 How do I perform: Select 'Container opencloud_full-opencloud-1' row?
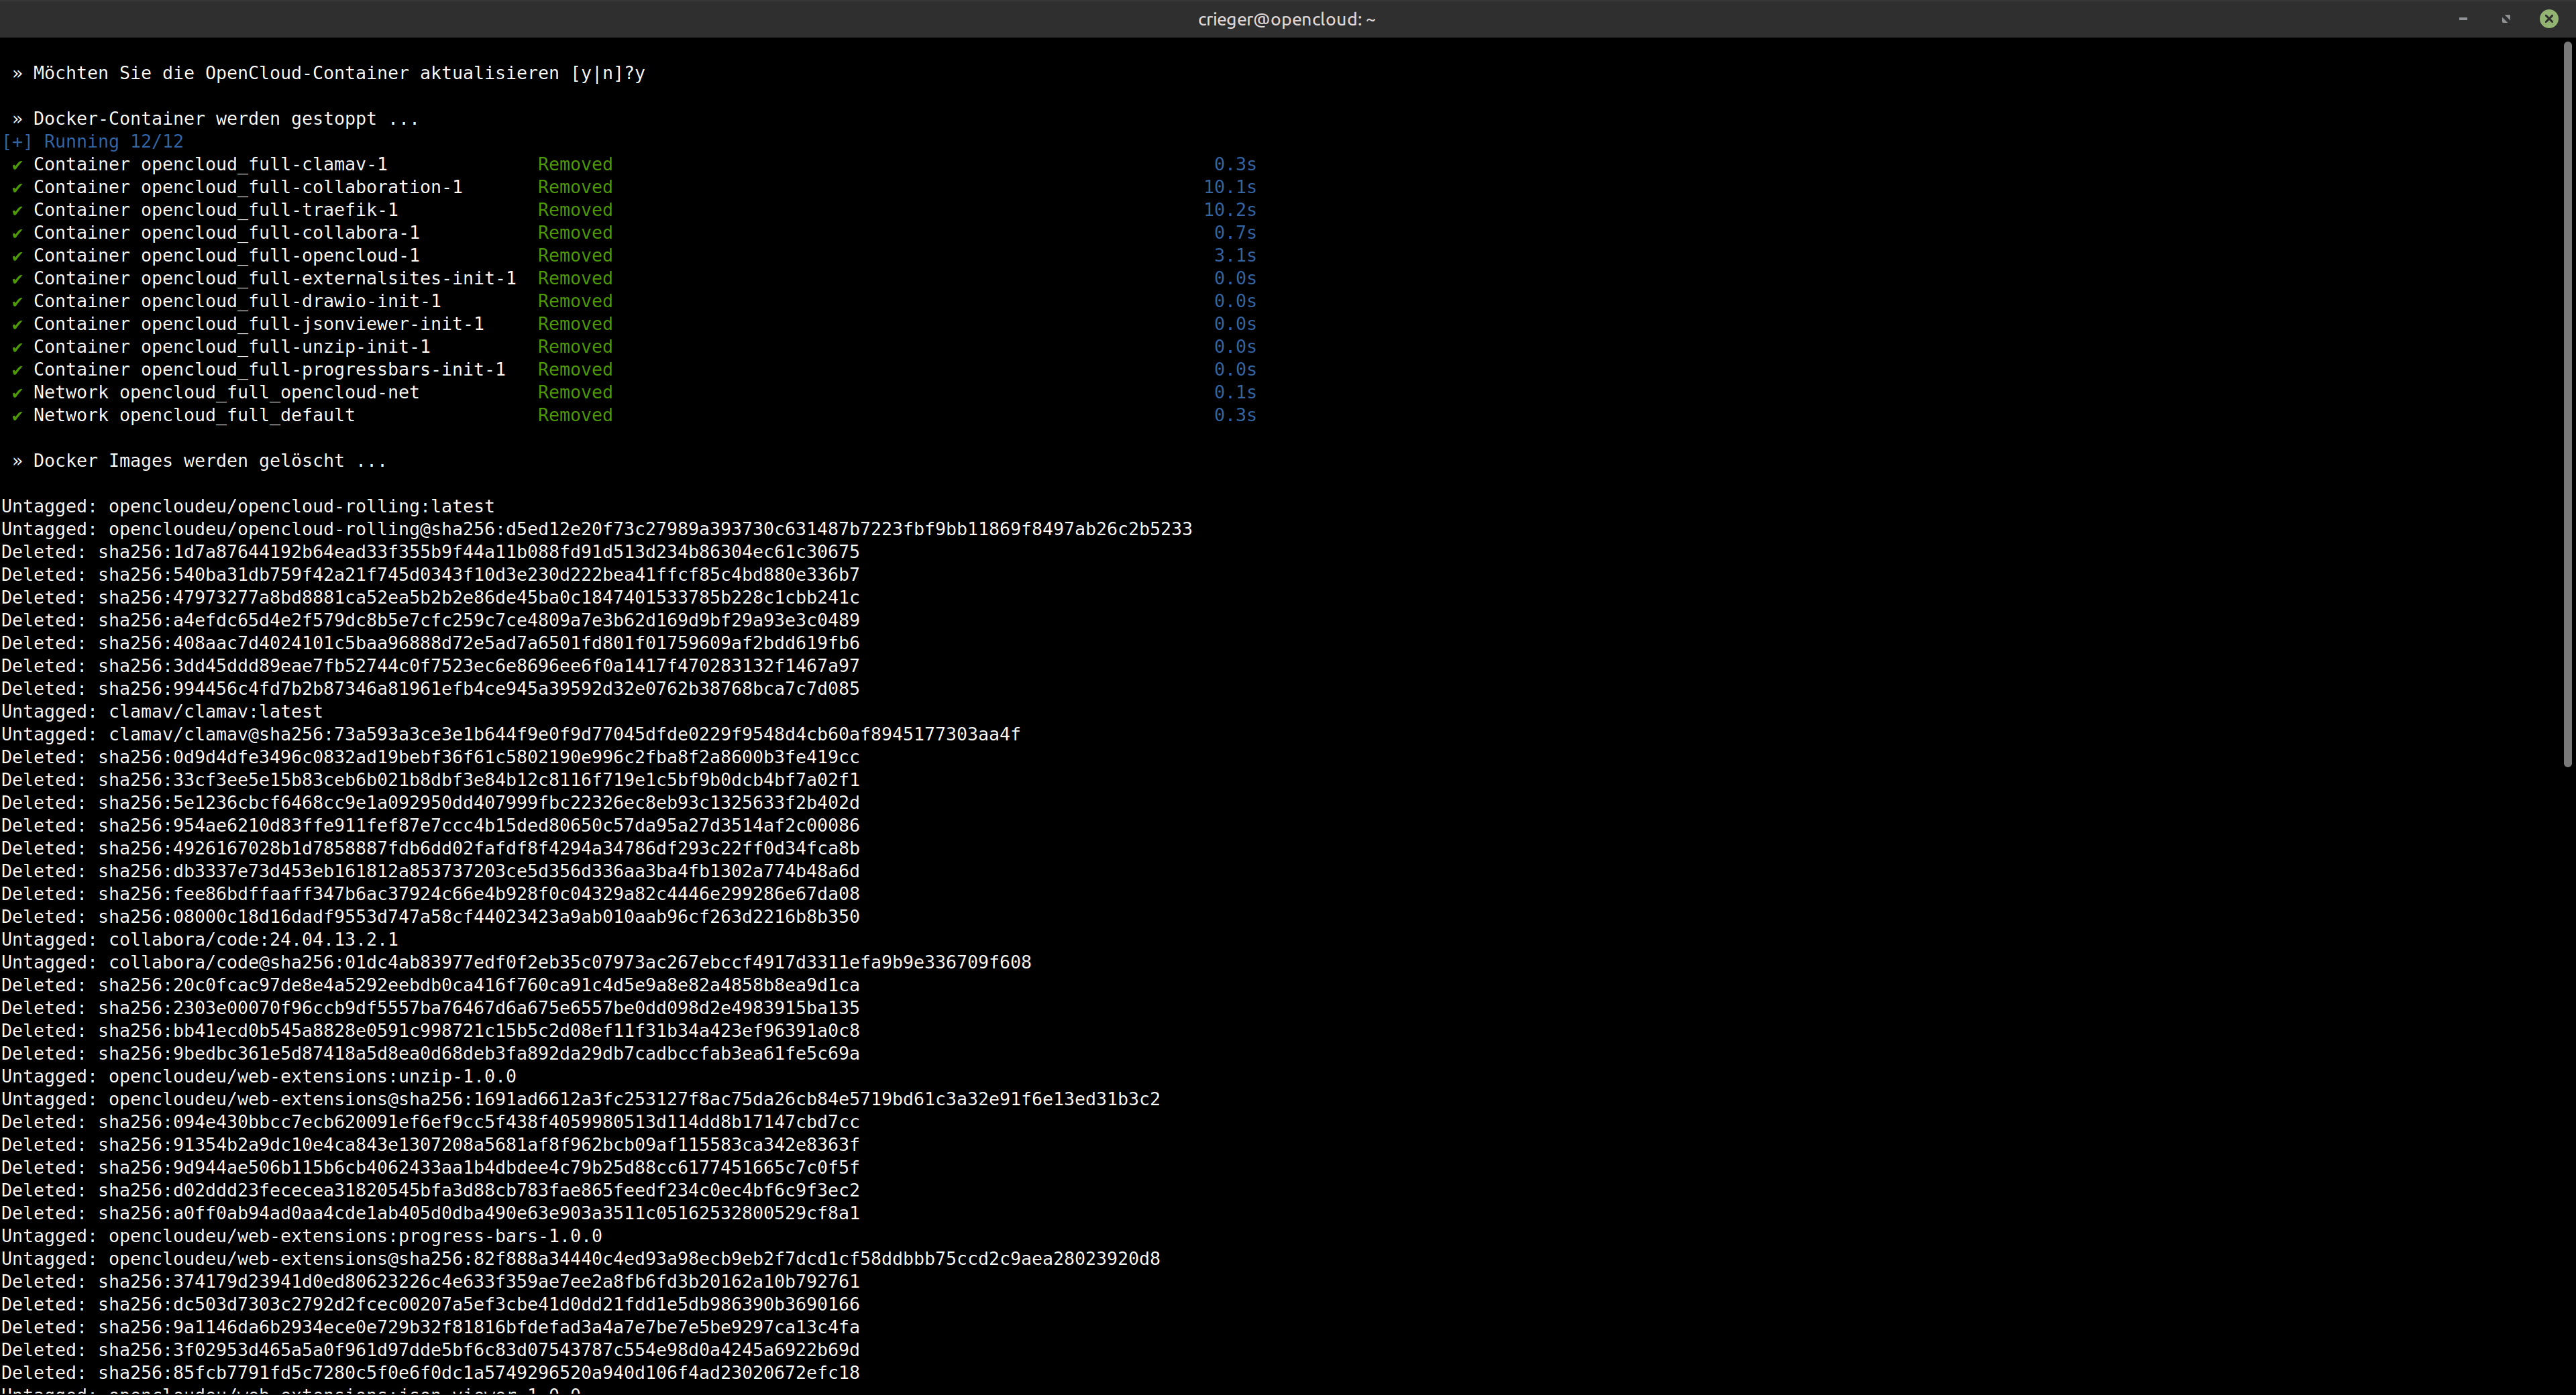point(634,256)
